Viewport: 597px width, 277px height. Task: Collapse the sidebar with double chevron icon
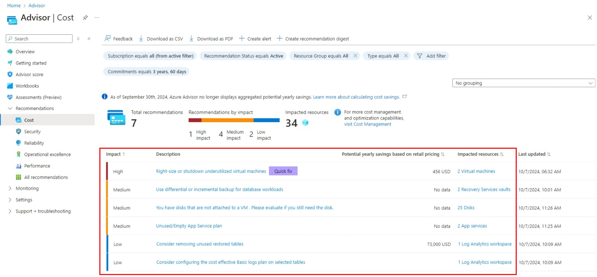click(89, 39)
